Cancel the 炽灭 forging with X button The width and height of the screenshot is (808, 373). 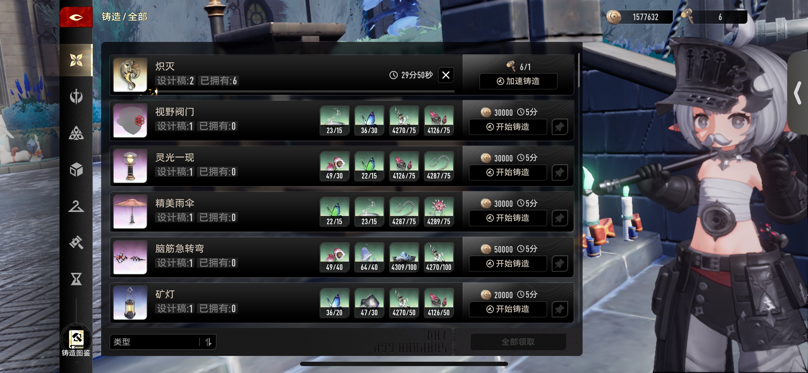(446, 75)
